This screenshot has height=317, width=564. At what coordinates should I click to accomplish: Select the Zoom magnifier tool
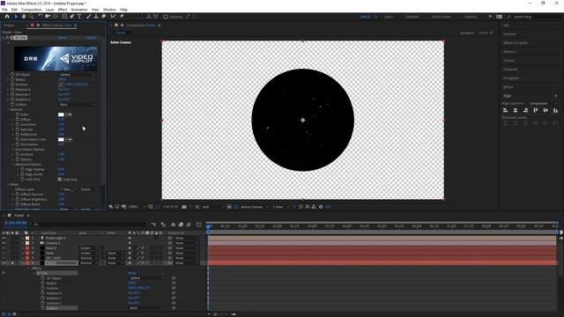32,17
